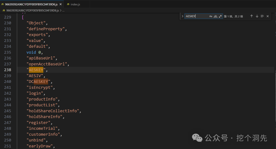Close the find widget
Screen dimensions: 276x149
coord(268,16)
